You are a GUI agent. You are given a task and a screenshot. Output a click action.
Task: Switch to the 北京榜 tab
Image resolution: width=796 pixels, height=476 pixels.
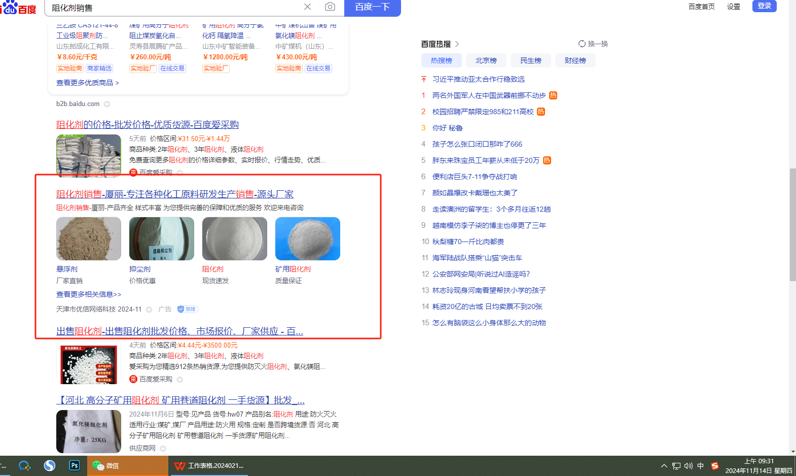tap(486, 60)
